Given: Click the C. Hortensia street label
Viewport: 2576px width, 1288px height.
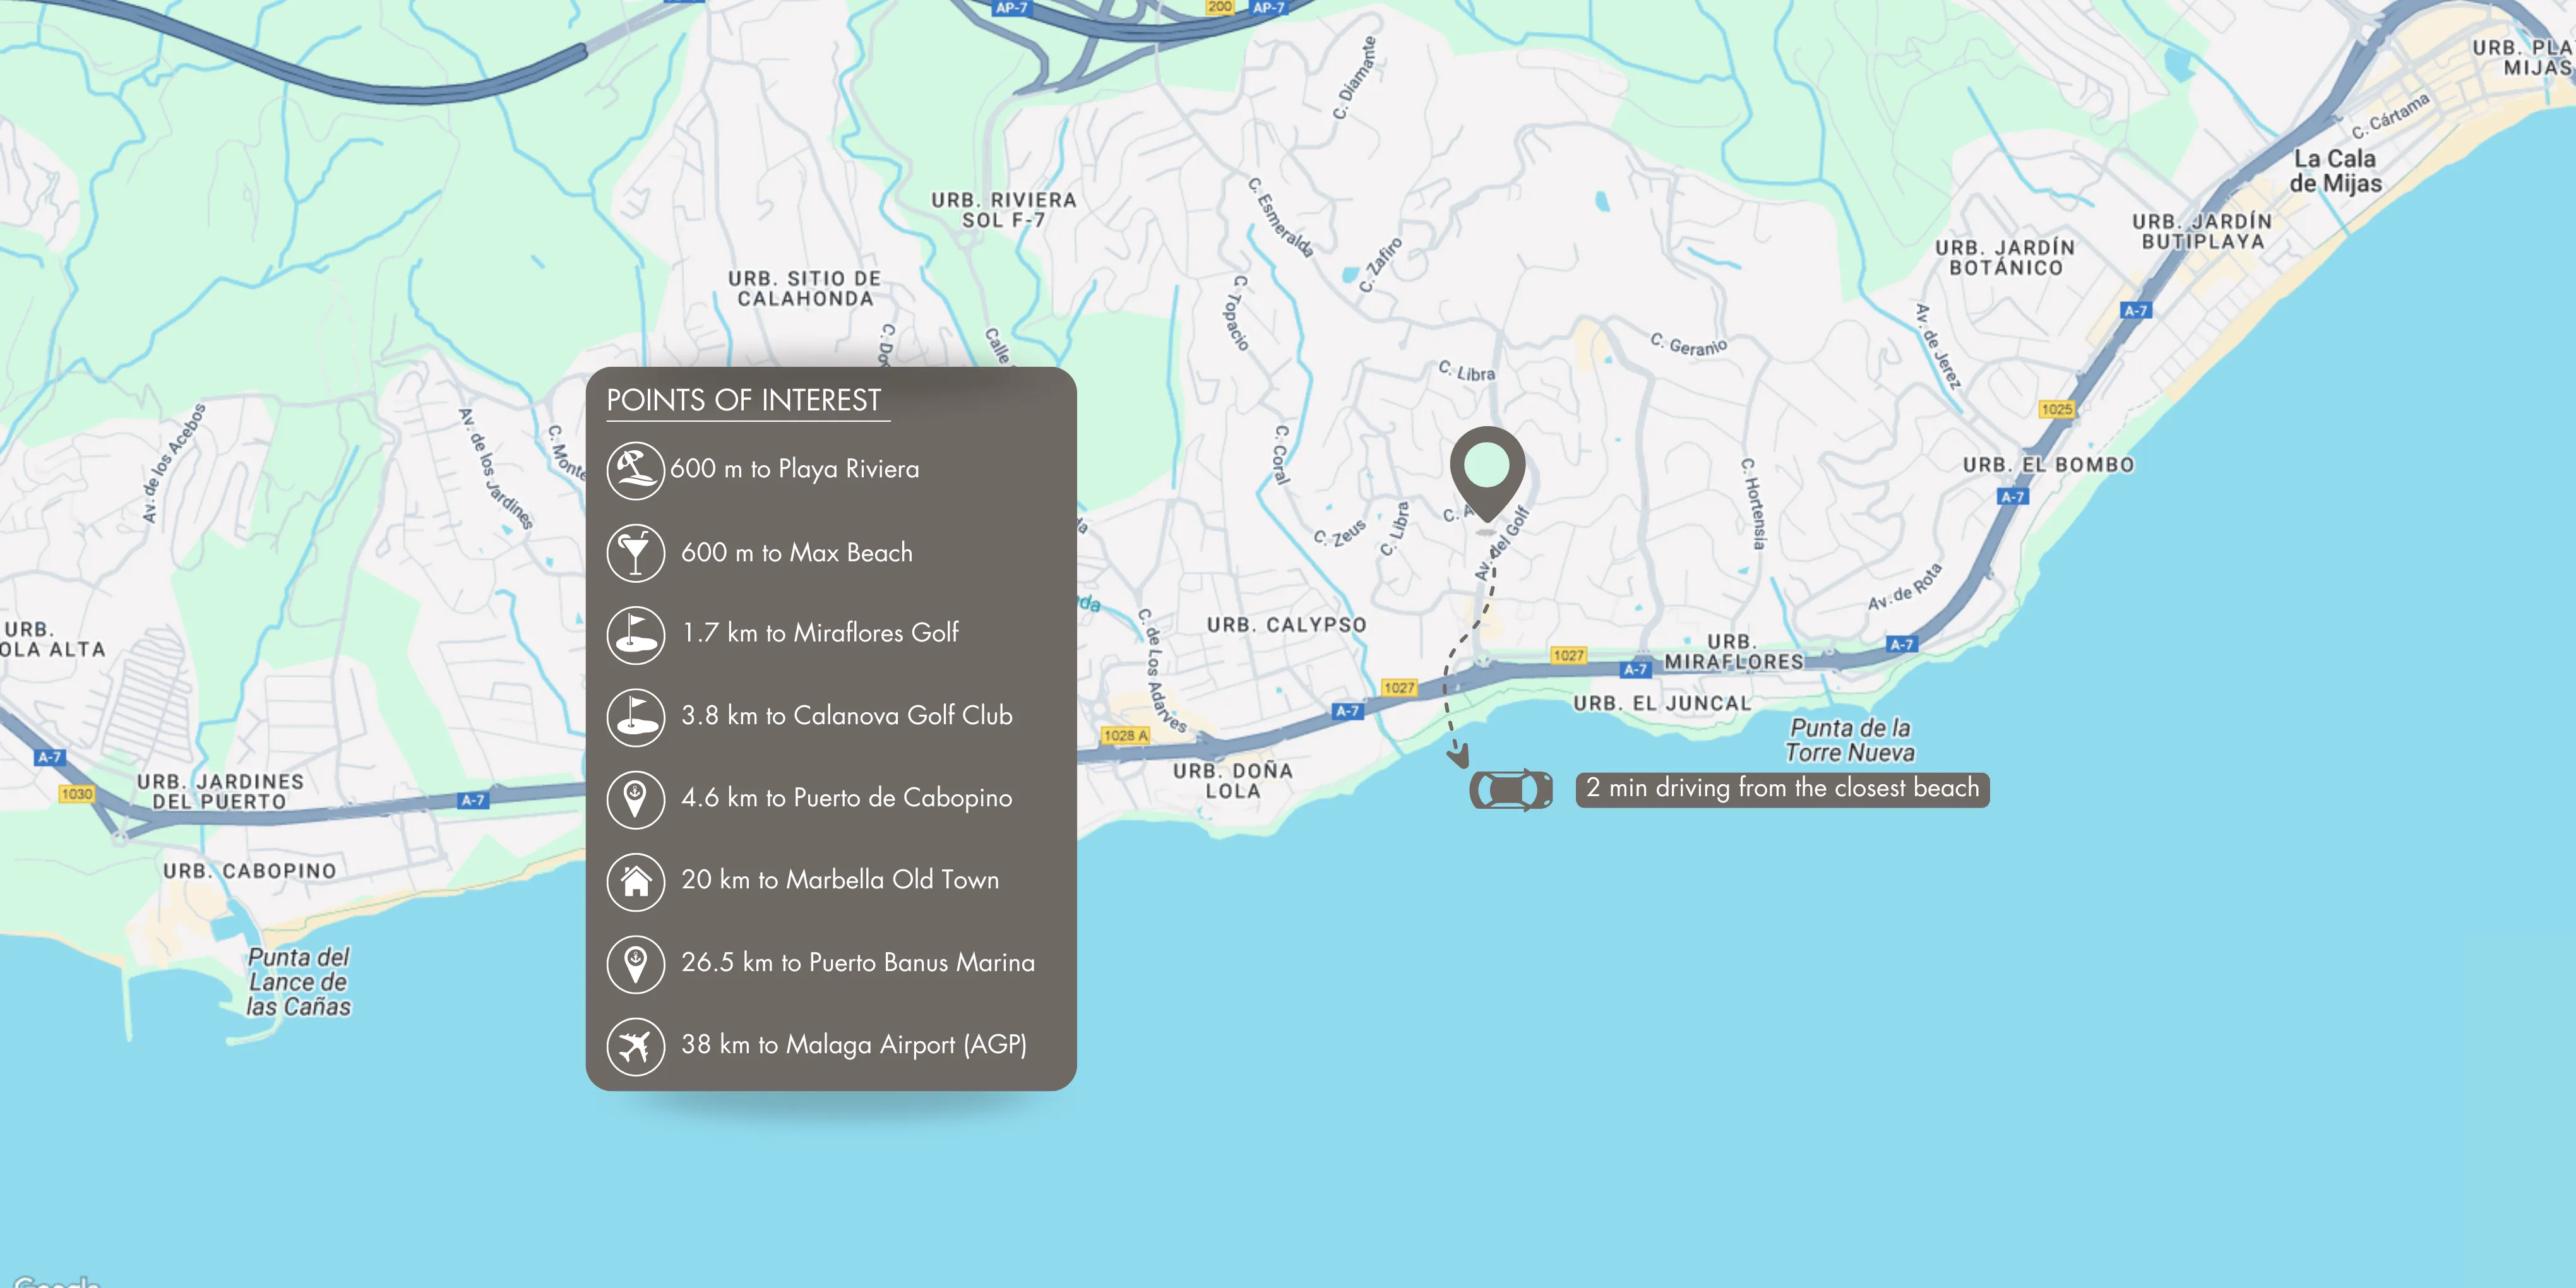Looking at the screenshot, I should [1753, 503].
